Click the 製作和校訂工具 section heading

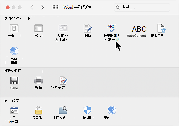(18, 18)
